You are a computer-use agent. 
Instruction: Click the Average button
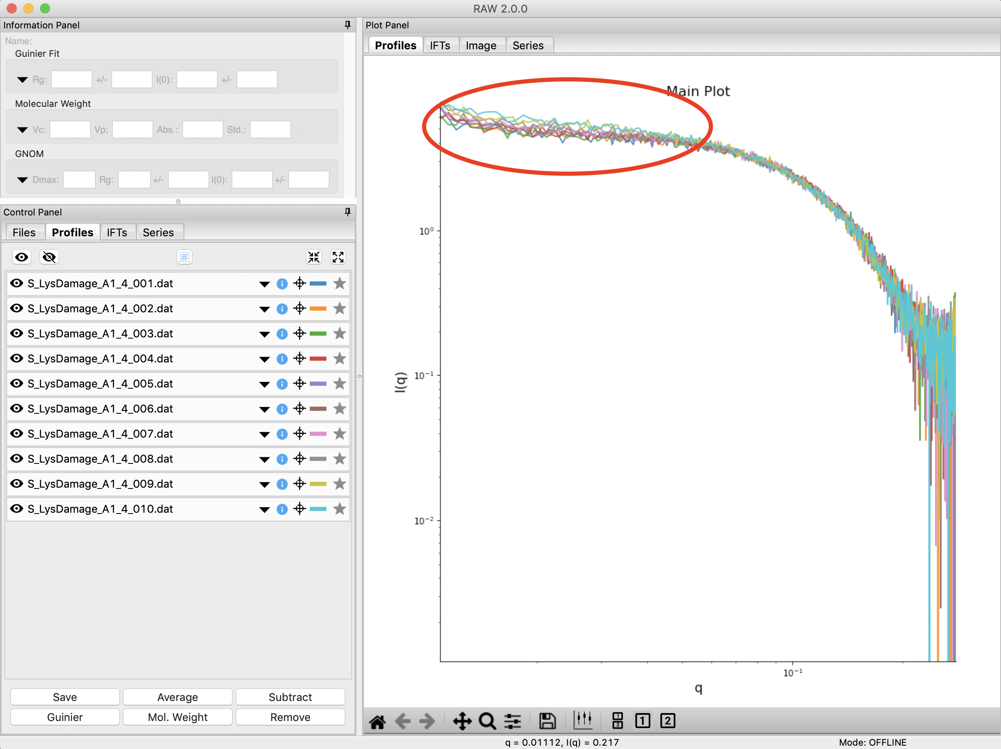[177, 697]
